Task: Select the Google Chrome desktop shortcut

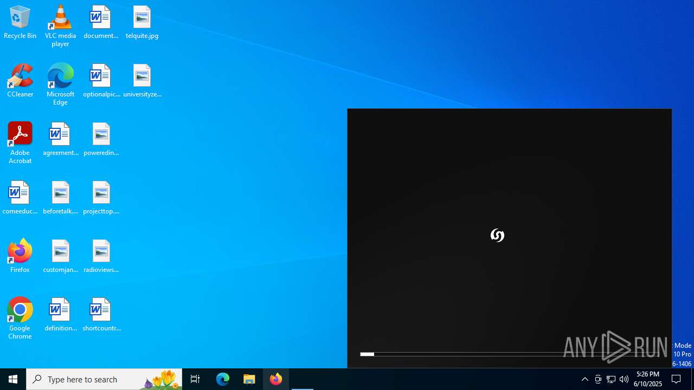Action: 20,318
